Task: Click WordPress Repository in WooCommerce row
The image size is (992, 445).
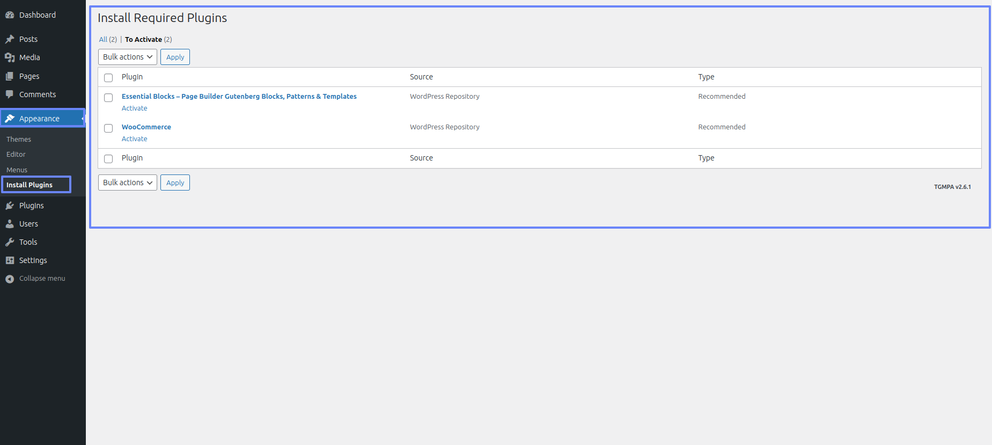Action: point(445,127)
